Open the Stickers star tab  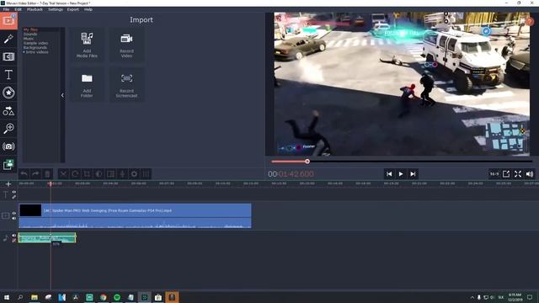(8, 93)
